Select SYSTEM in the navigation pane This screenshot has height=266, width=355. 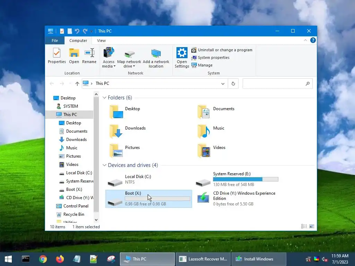(70, 106)
